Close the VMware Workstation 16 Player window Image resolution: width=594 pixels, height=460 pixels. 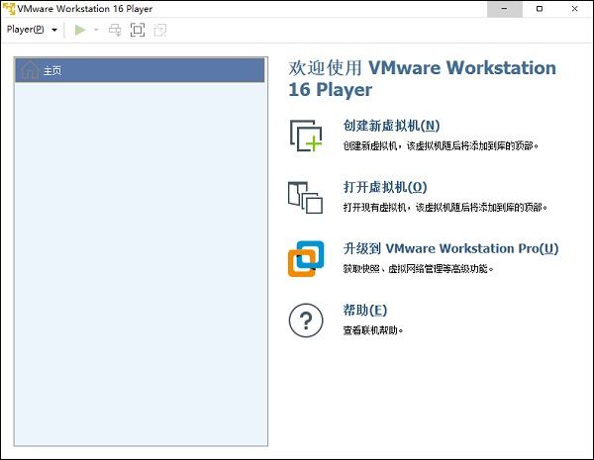point(575,9)
